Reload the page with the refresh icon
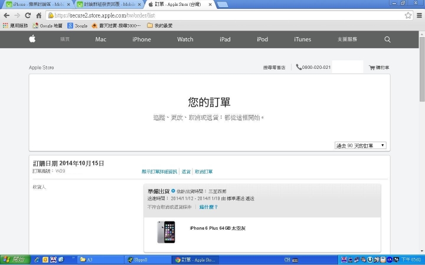 [x=28, y=15]
